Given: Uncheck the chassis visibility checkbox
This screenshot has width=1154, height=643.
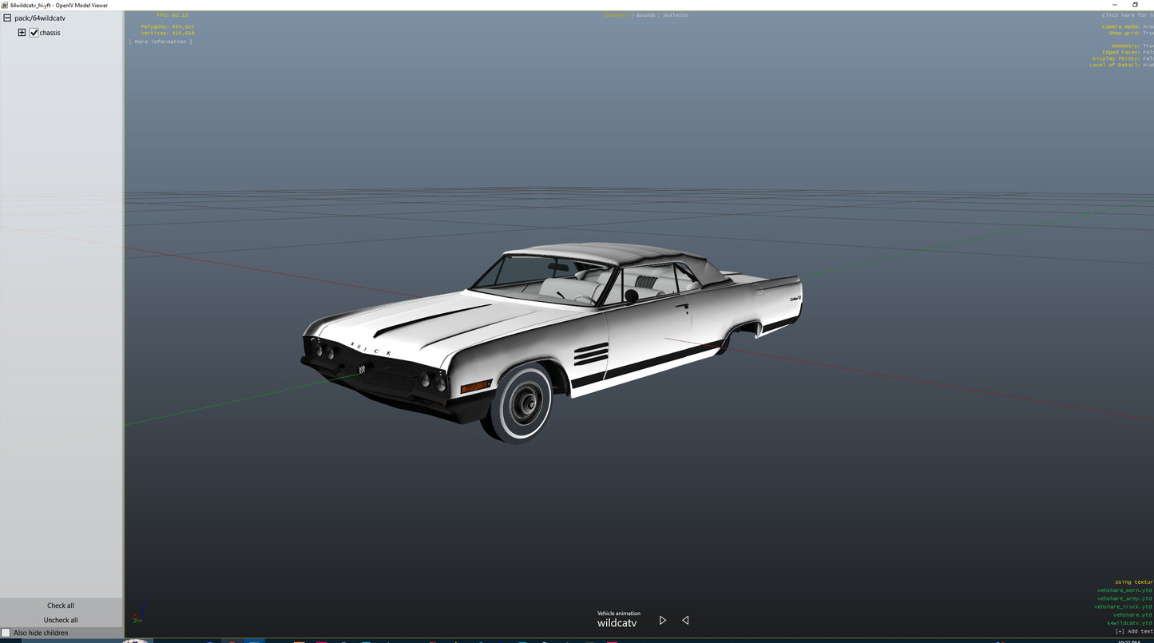Looking at the screenshot, I should (34, 33).
